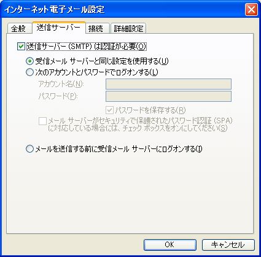Choose 次のアカウントとパスワードでログオンする radio option
Viewport: 261px width, 257px height.
click(29, 72)
